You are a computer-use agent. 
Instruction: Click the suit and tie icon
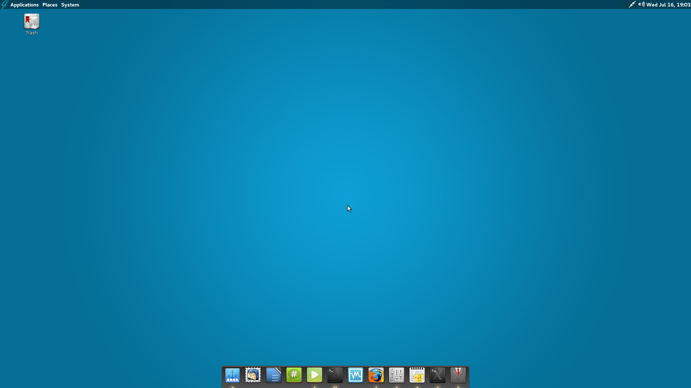click(458, 375)
